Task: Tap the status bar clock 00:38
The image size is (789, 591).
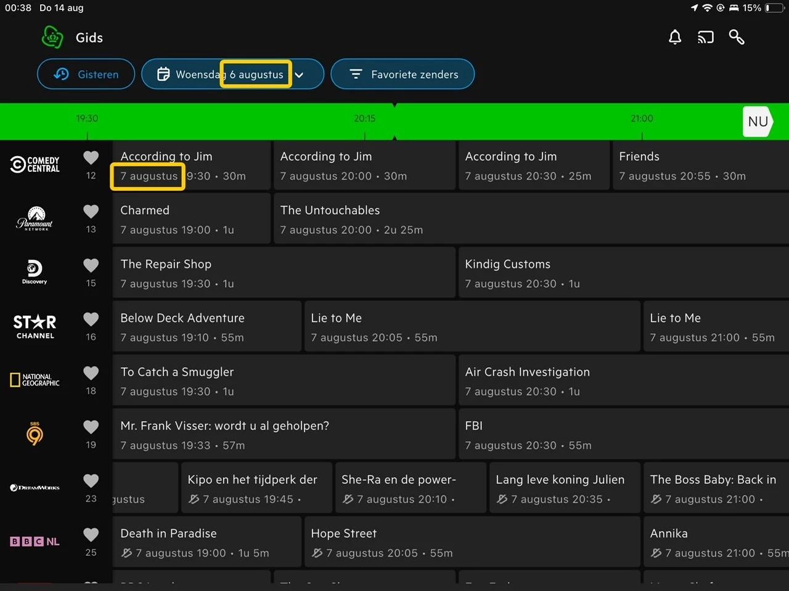Action: (x=18, y=8)
